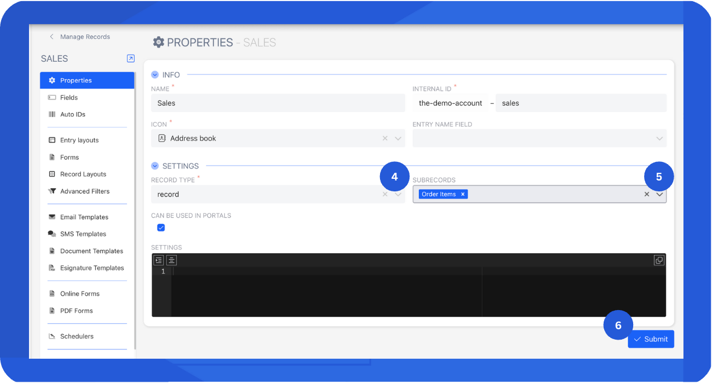Click the Forms document icon
This screenshot has height=385, width=713.
[52, 157]
